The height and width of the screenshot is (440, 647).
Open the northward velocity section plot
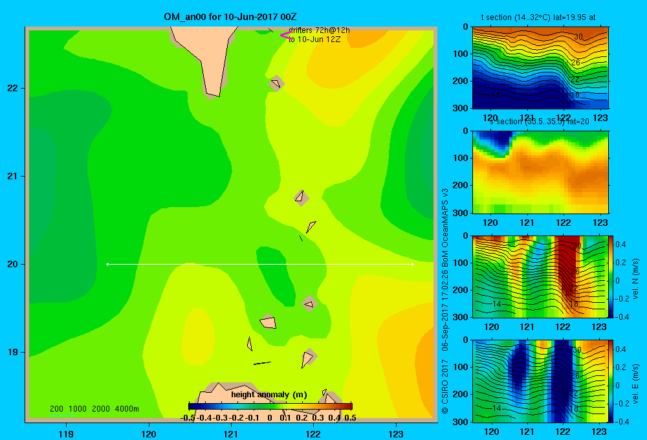540,276
